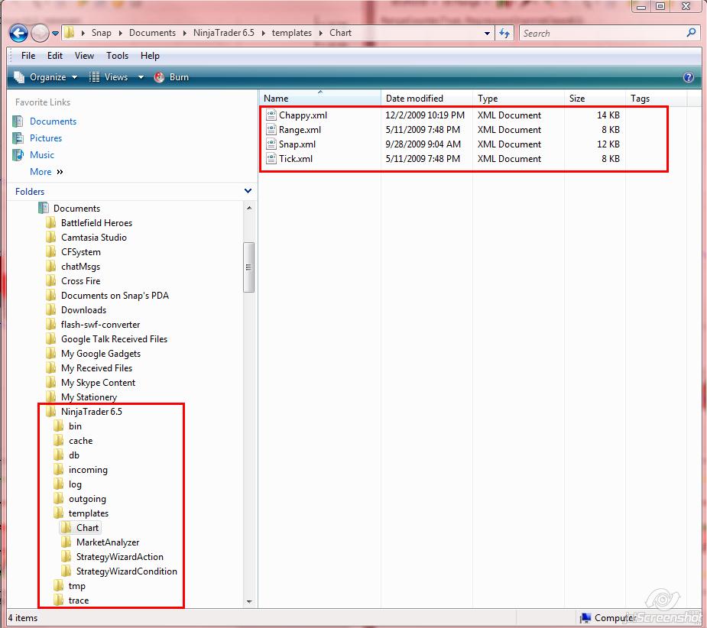Select My Skype Content folder icon
Viewport: 707px width, 628px height.
[x=51, y=382]
